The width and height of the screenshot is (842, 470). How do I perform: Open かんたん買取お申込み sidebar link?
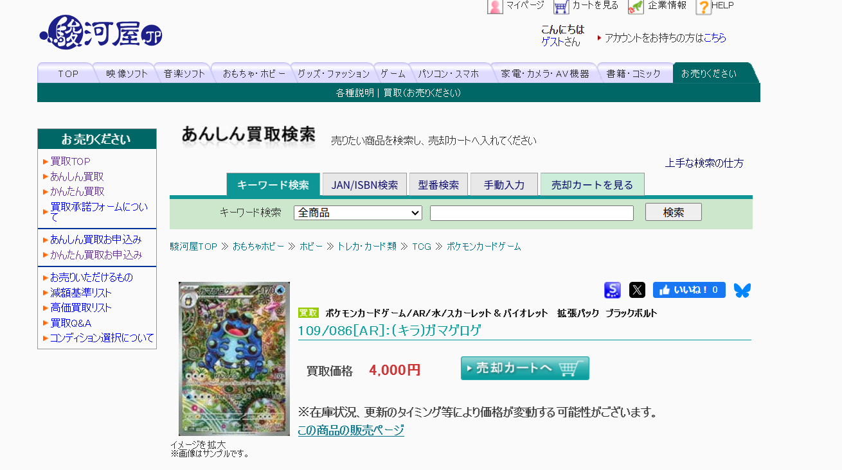96,254
